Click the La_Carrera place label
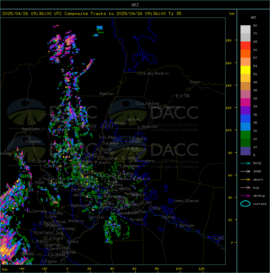Screen dimensions: 270x273 coord(37,211)
